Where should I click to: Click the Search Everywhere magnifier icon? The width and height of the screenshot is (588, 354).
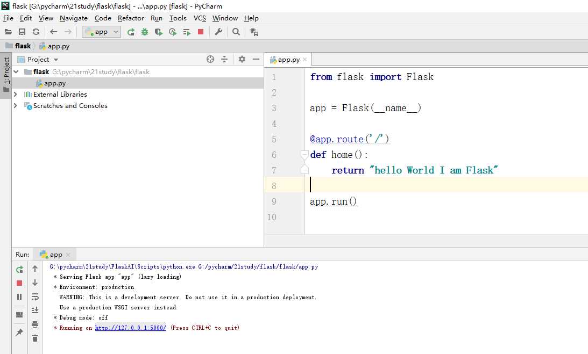(236, 32)
